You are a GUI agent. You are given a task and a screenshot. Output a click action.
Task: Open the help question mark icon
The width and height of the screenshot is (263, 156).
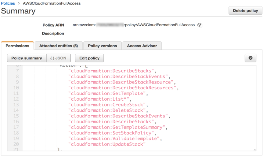250,58
